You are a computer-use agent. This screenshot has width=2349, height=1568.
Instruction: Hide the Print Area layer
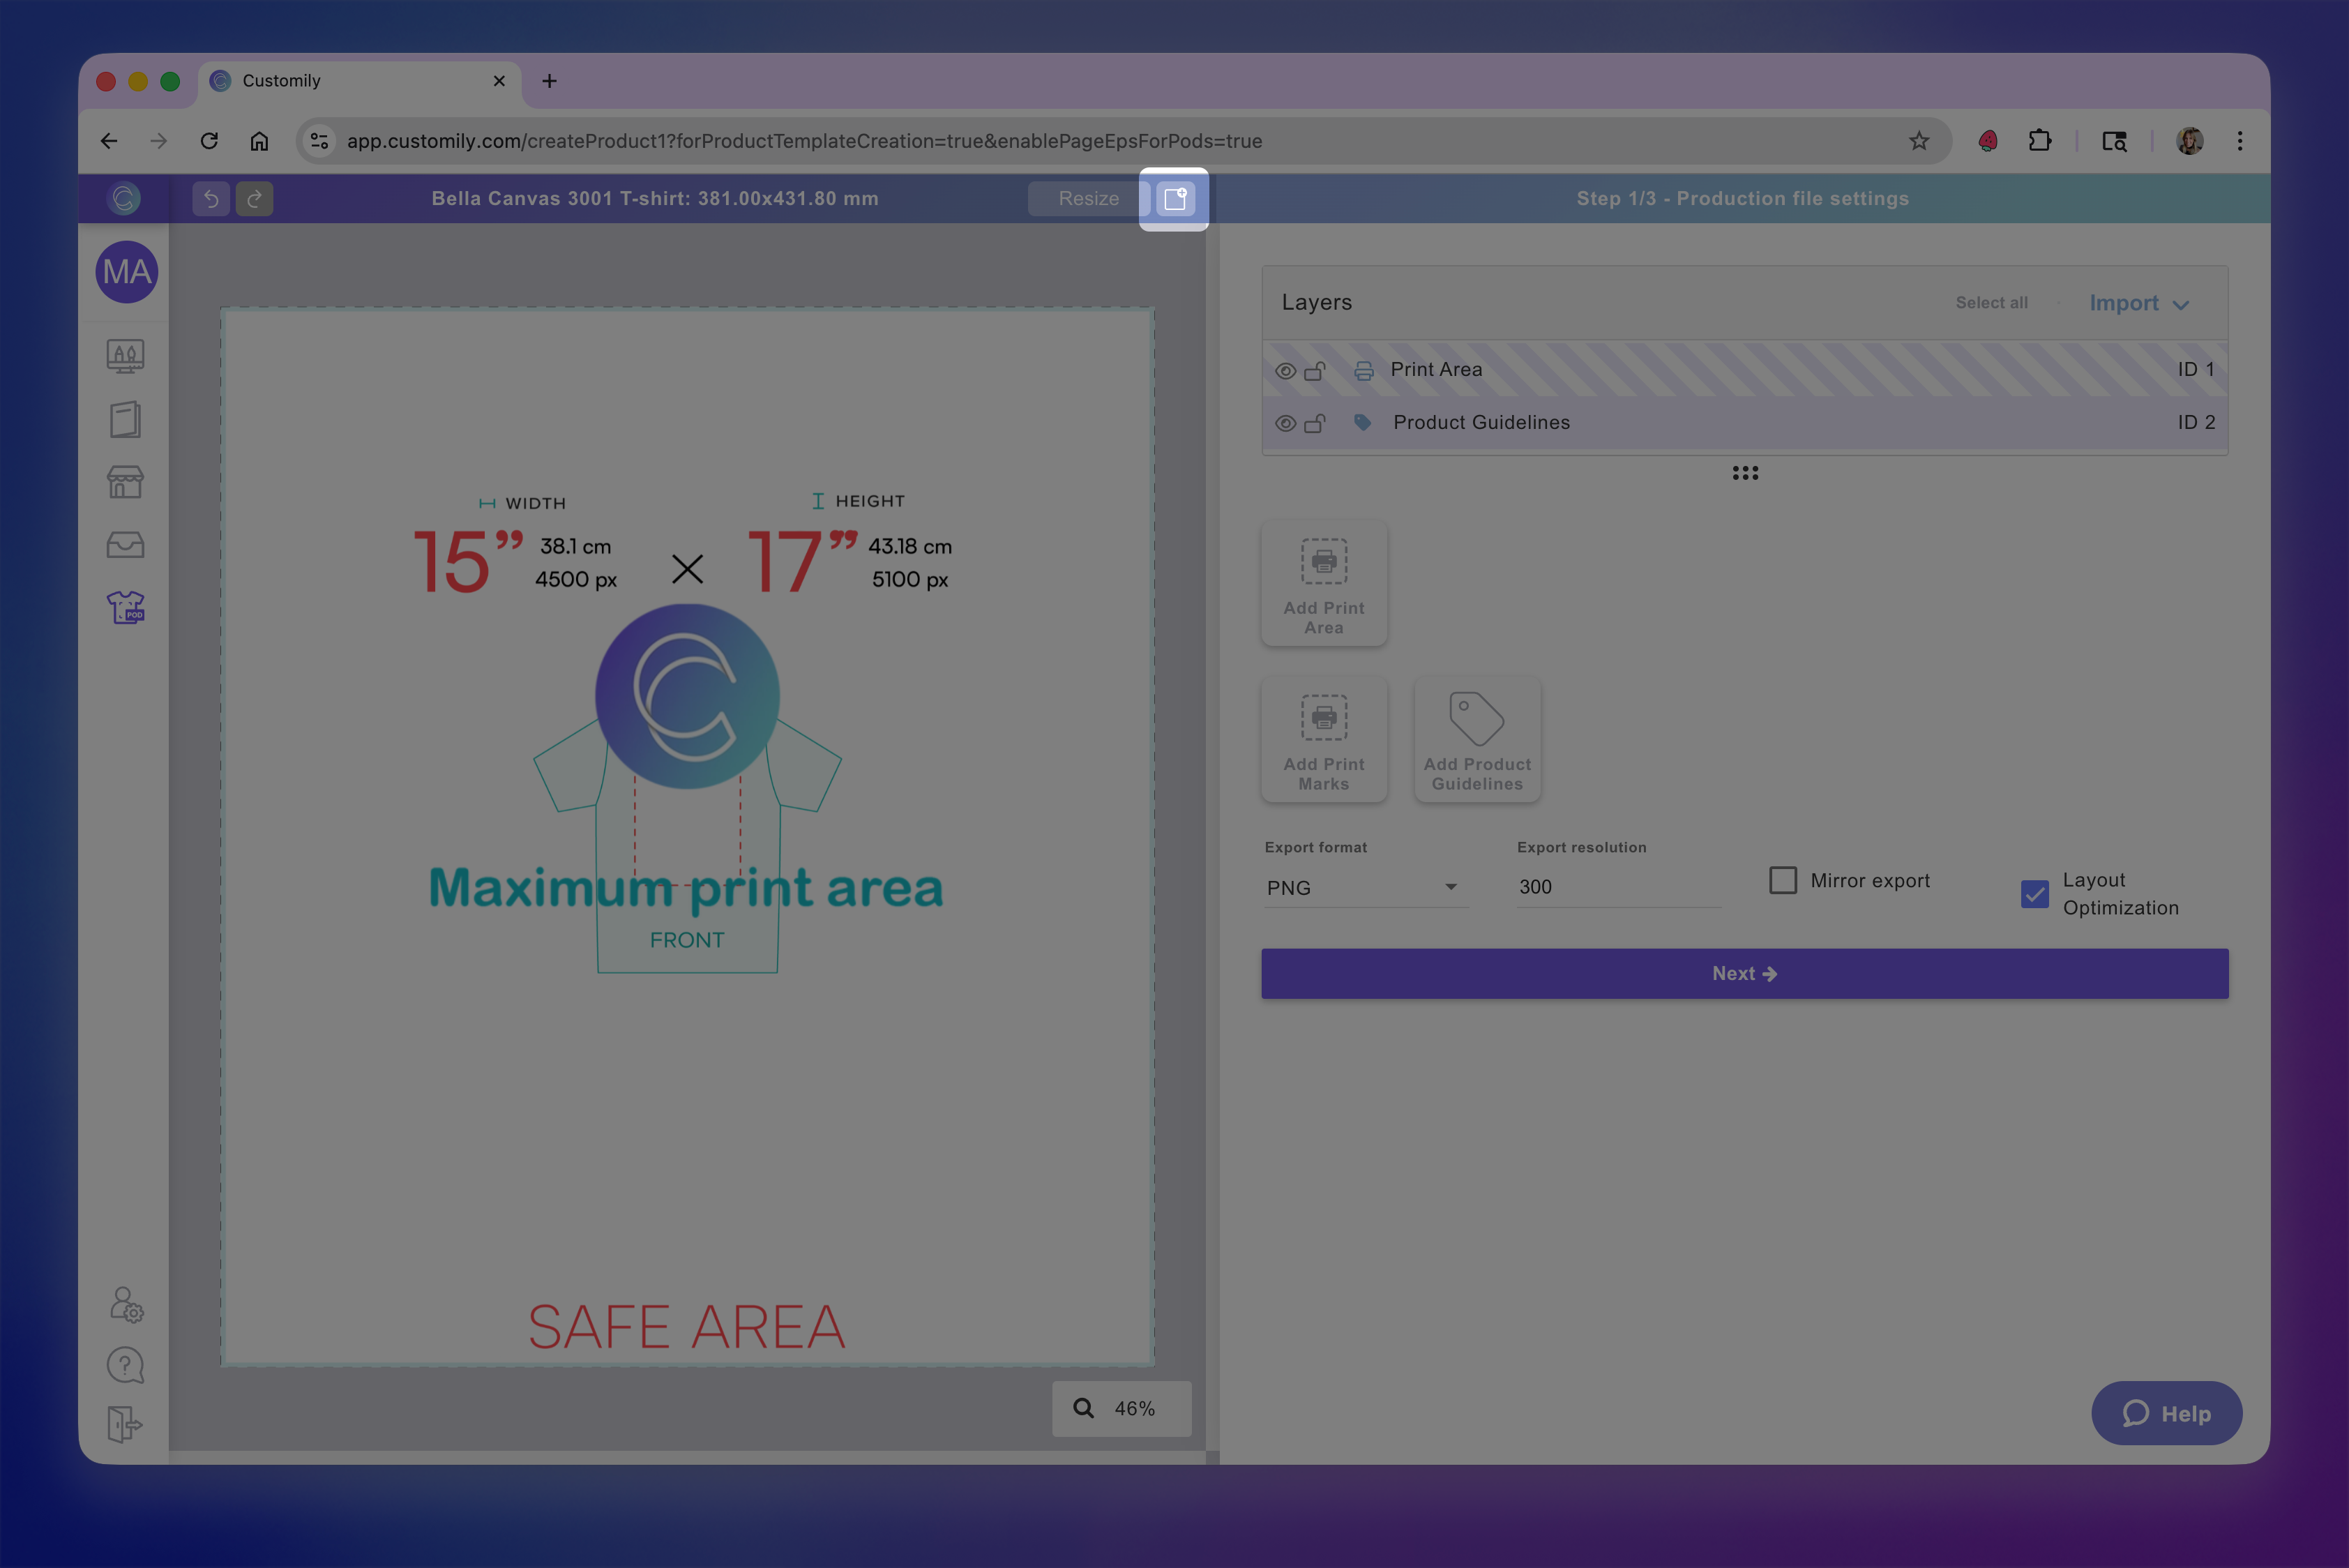[1285, 371]
